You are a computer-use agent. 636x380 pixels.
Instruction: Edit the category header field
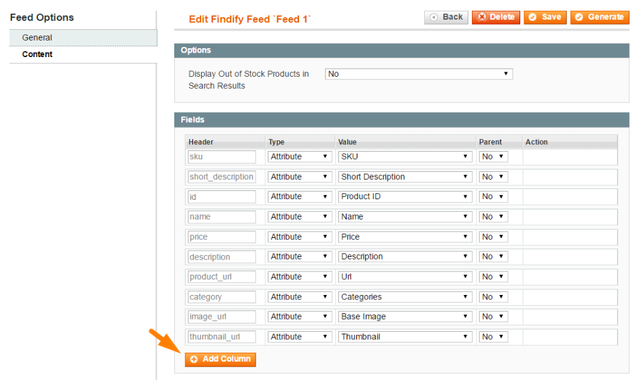click(x=221, y=297)
